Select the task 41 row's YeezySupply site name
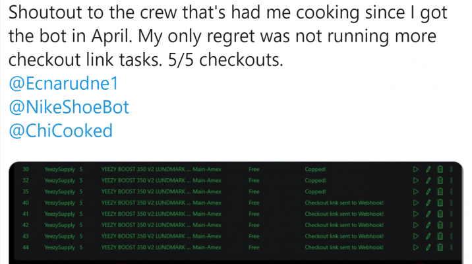 59,214
